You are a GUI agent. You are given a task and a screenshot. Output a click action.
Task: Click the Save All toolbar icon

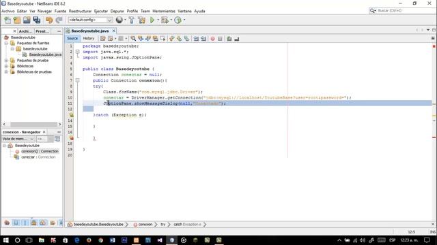pos(36,20)
